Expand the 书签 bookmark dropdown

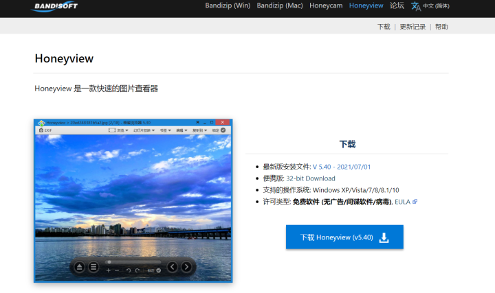(166, 130)
